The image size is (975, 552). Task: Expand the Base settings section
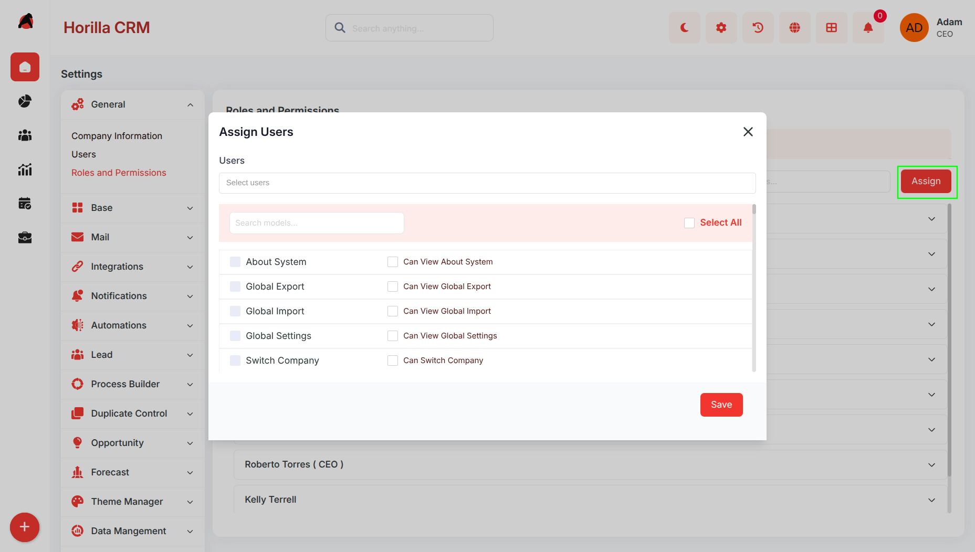tap(132, 208)
